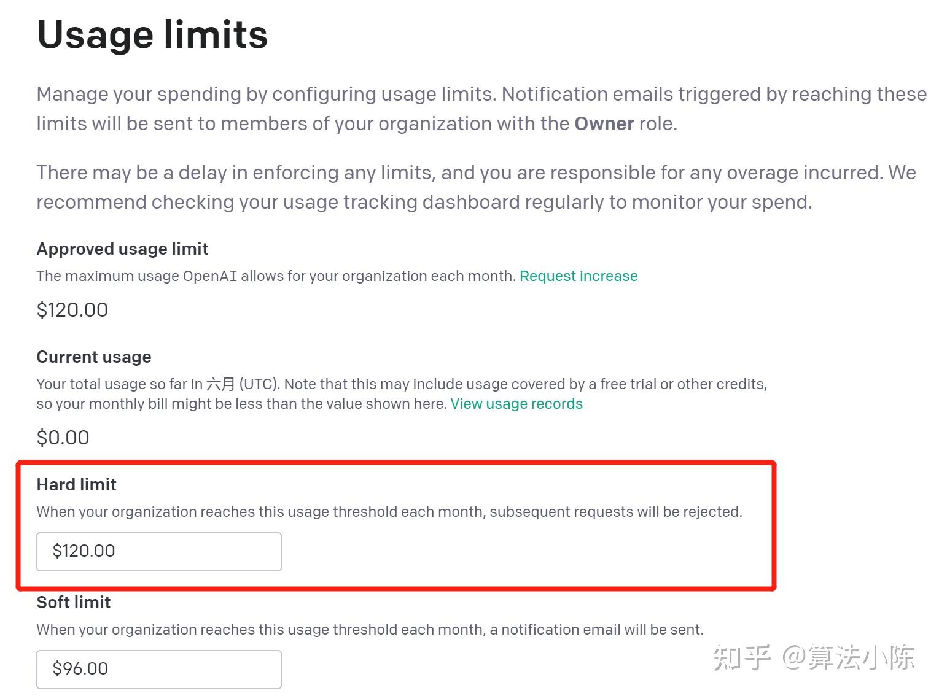Viewport: 939px width, 696px height.
Task: Click inside the Hard limit amount field
Action: pyautogui.click(x=158, y=551)
